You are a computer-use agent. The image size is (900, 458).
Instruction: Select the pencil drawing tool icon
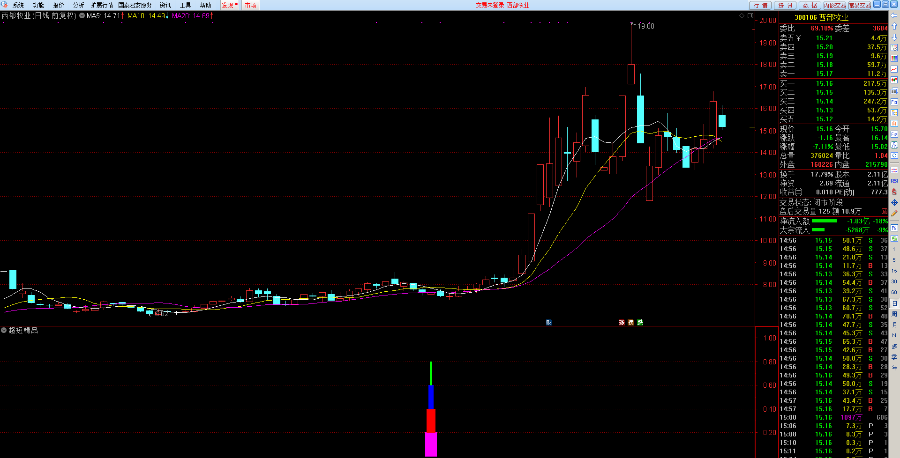894,214
